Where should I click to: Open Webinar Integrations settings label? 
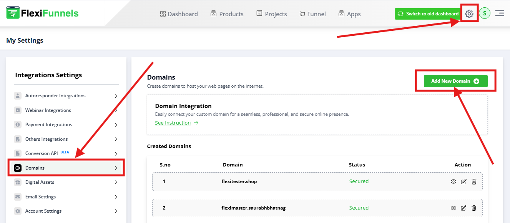[48, 110]
